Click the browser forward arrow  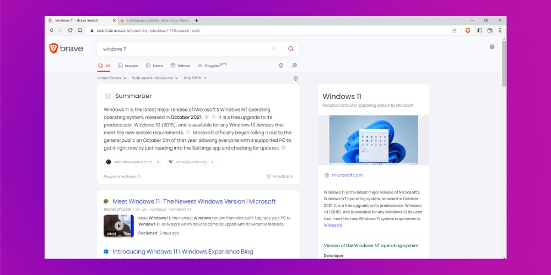pos(61,30)
